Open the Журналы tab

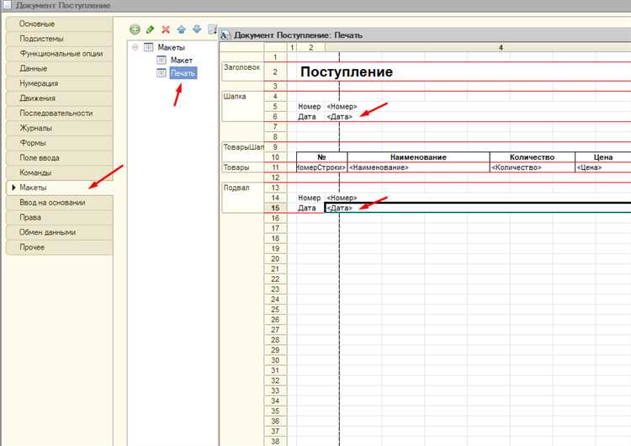point(60,128)
